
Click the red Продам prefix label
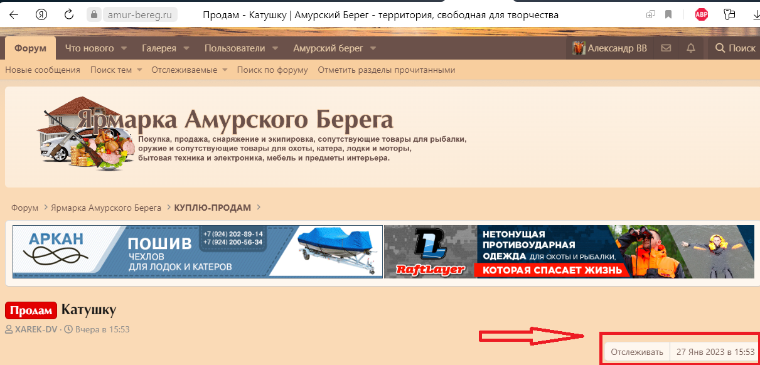(x=31, y=310)
